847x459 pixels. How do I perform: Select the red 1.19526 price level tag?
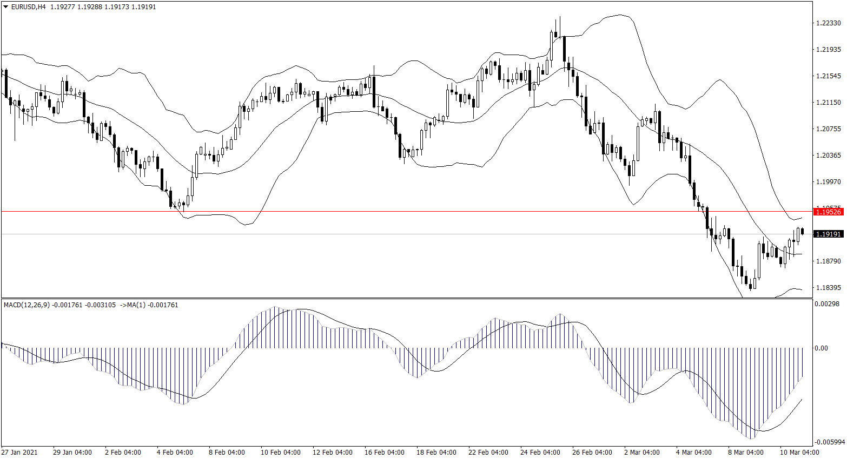(829, 212)
